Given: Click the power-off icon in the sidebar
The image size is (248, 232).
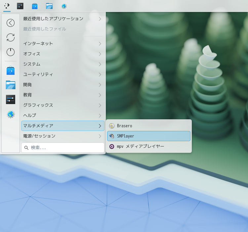Looking at the screenshot, I should [x=11, y=52].
